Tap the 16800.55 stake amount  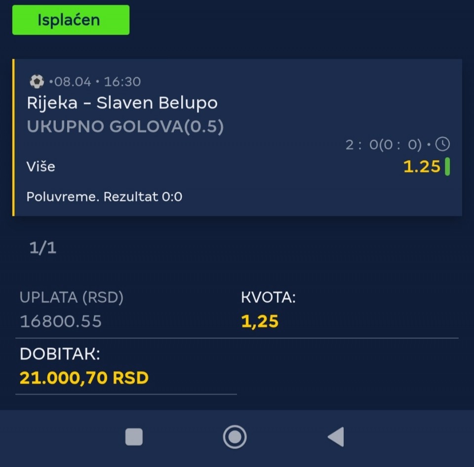tap(61, 321)
